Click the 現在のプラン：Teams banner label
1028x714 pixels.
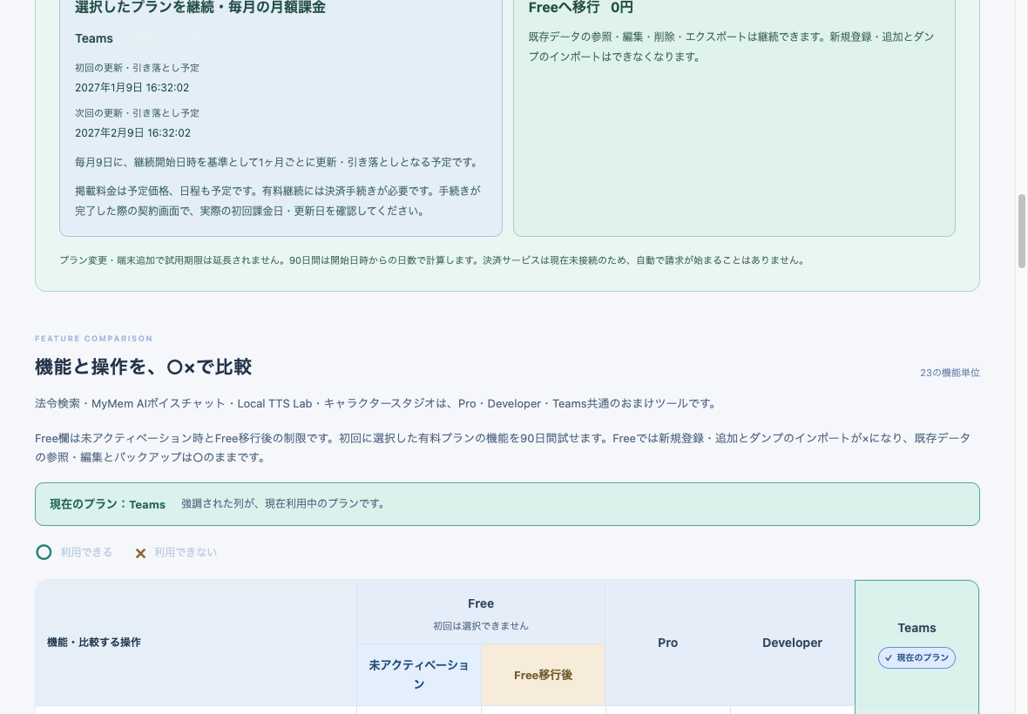[107, 504]
